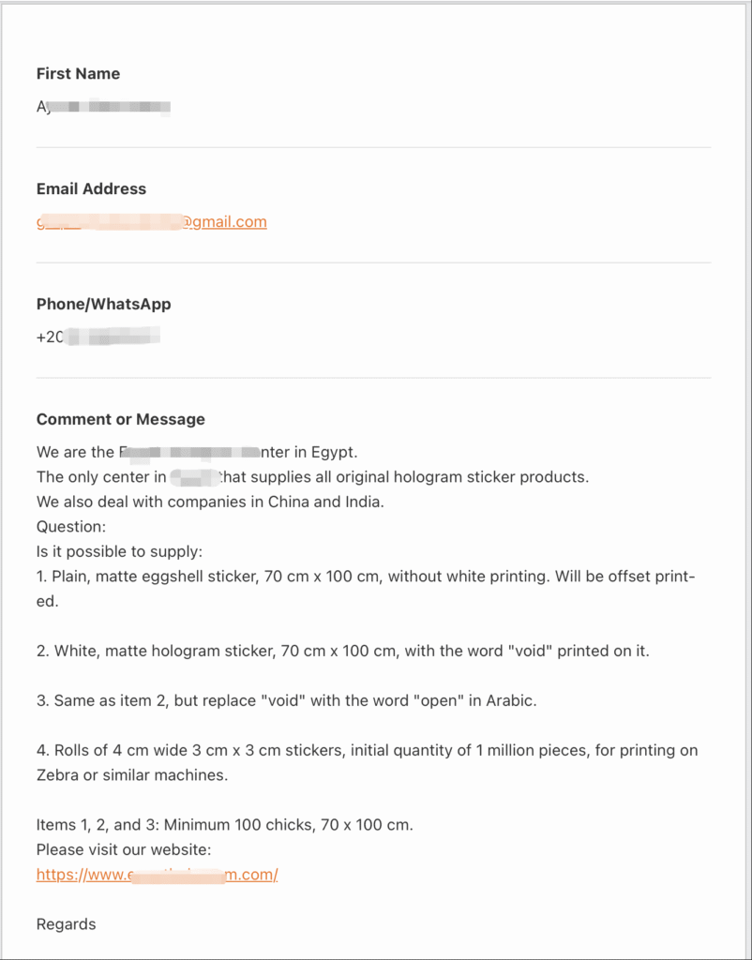Click the Email Address field label
The width and height of the screenshot is (752, 960).
tap(91, 188)
